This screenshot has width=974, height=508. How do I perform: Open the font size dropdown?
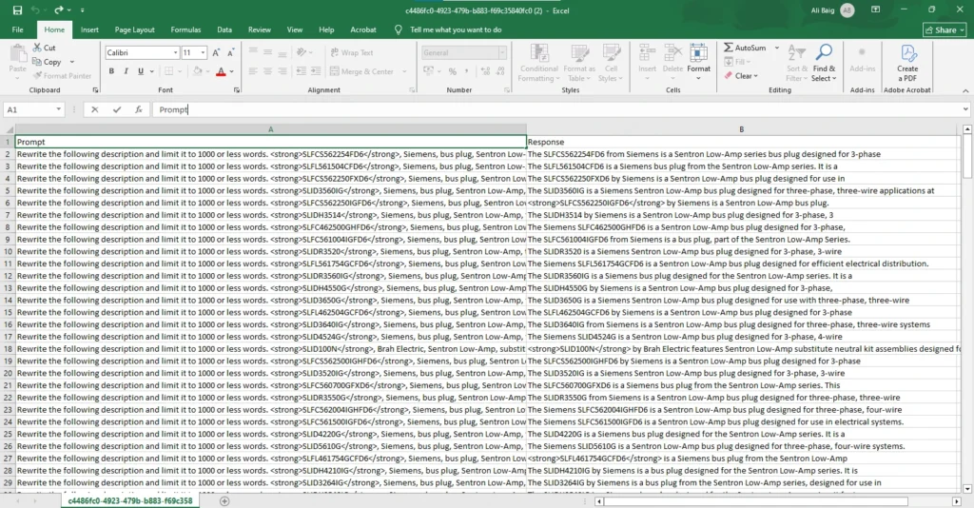coord(203,52)
